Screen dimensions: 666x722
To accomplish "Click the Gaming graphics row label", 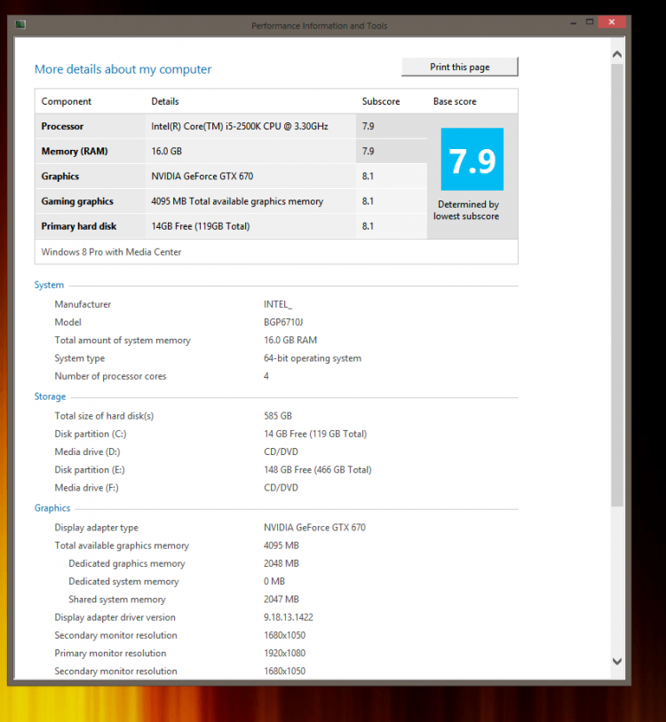I will coord(77,201).
